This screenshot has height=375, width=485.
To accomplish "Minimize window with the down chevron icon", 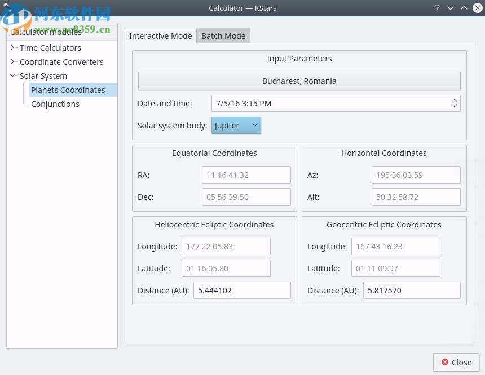I will 451,8.
